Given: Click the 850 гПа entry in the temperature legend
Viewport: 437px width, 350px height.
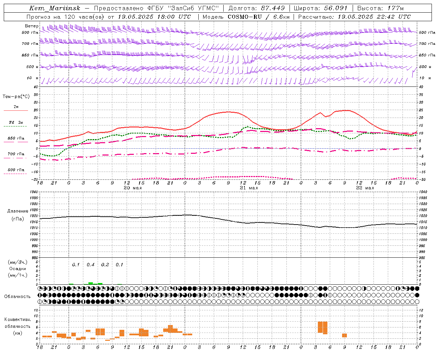Looking at the screenshot, I should [16, 138].
